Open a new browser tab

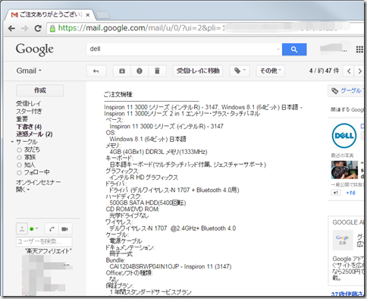coord(103,15)
